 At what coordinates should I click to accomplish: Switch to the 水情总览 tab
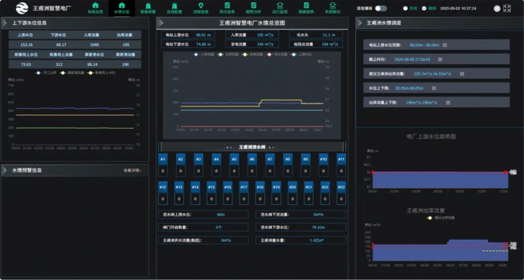pyautogui.click(x=122, y=8)
